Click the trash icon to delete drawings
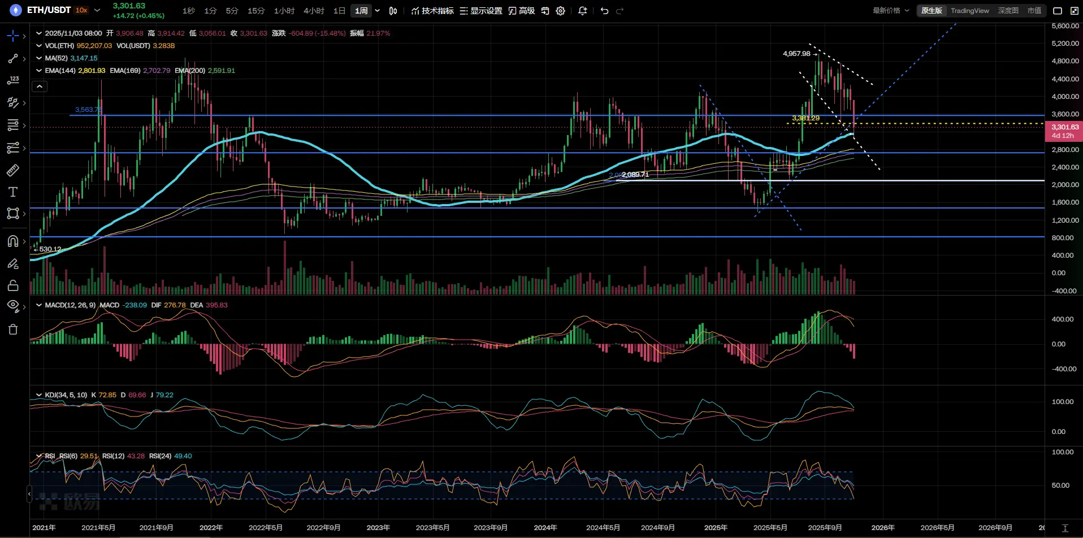Image resolution: width=1083 pixels, height=538 pixels. [x=12, y=329]
